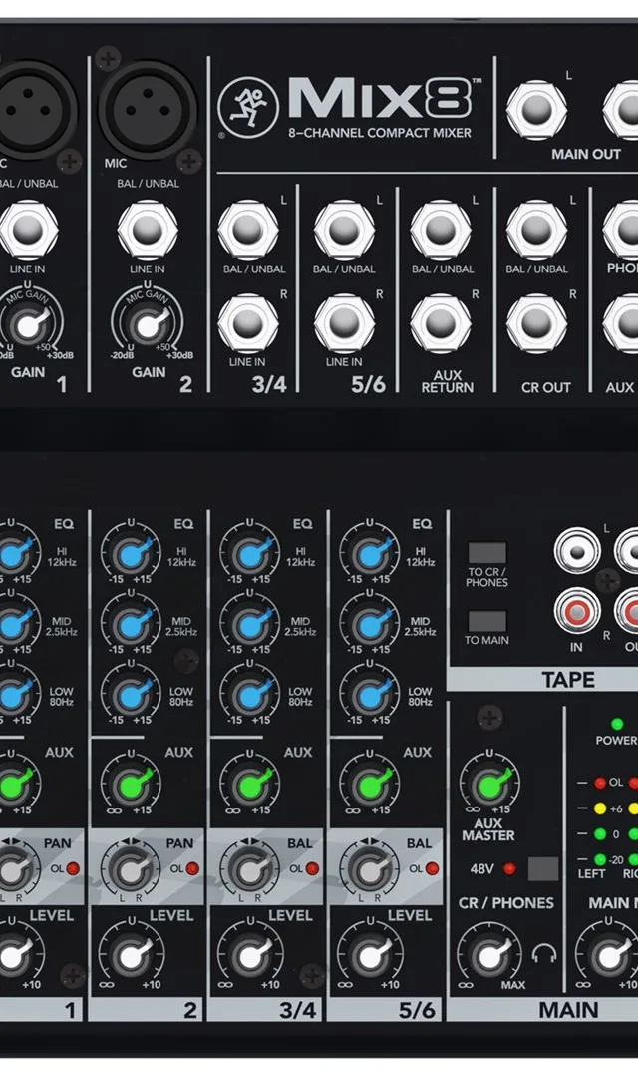This screenshot has width=638, height=1078.
Task: Click the AUX RETURN left jack
Action: click(x=441, y=229)
